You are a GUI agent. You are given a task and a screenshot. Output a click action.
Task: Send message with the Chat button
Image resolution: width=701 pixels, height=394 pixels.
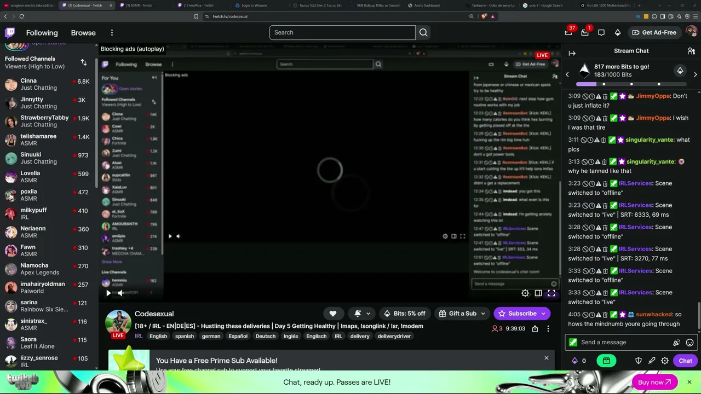(686, 361)
